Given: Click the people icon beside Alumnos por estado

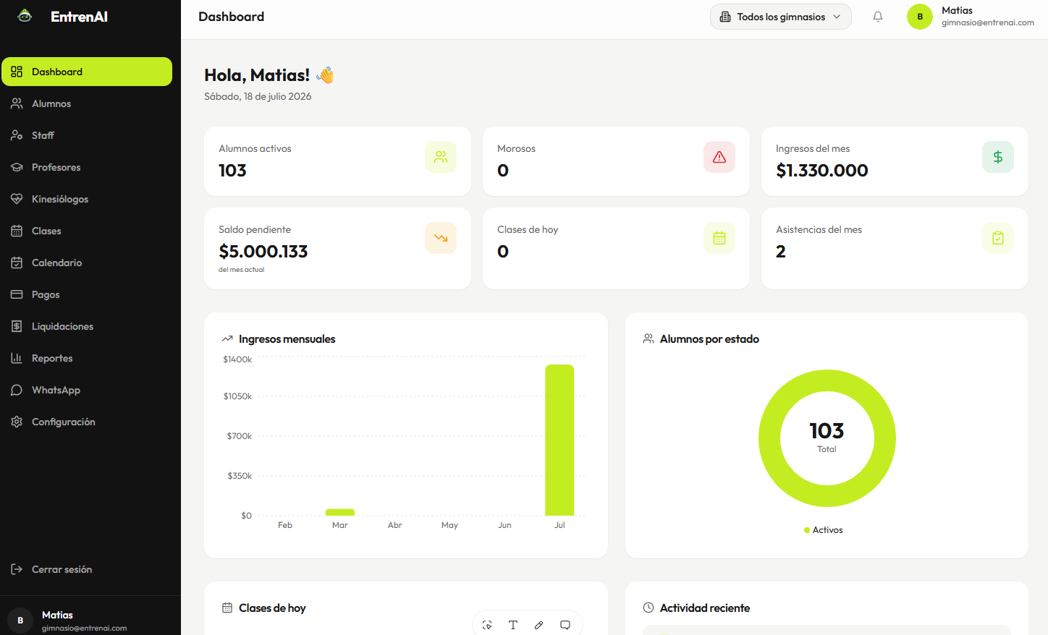Looking at the screenshot, I should (648, 338).
